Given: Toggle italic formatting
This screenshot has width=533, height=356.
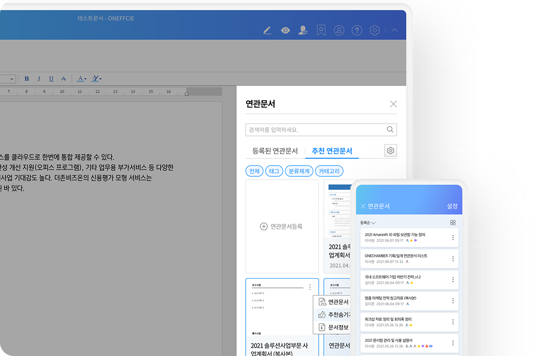Looking at the screenshot, I should click(x=39, y=79).
